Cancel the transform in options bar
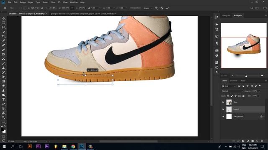 pyautogui.click(x=162, y=8)
